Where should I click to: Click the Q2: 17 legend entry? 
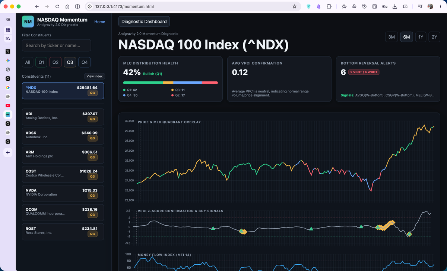coord(178,95)
